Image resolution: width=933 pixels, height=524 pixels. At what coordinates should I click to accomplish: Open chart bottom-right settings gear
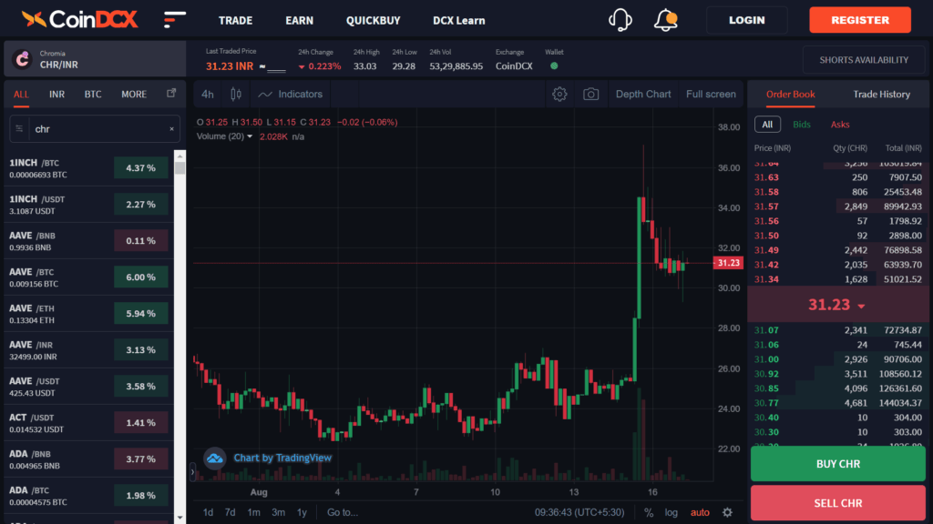point(727,512)
